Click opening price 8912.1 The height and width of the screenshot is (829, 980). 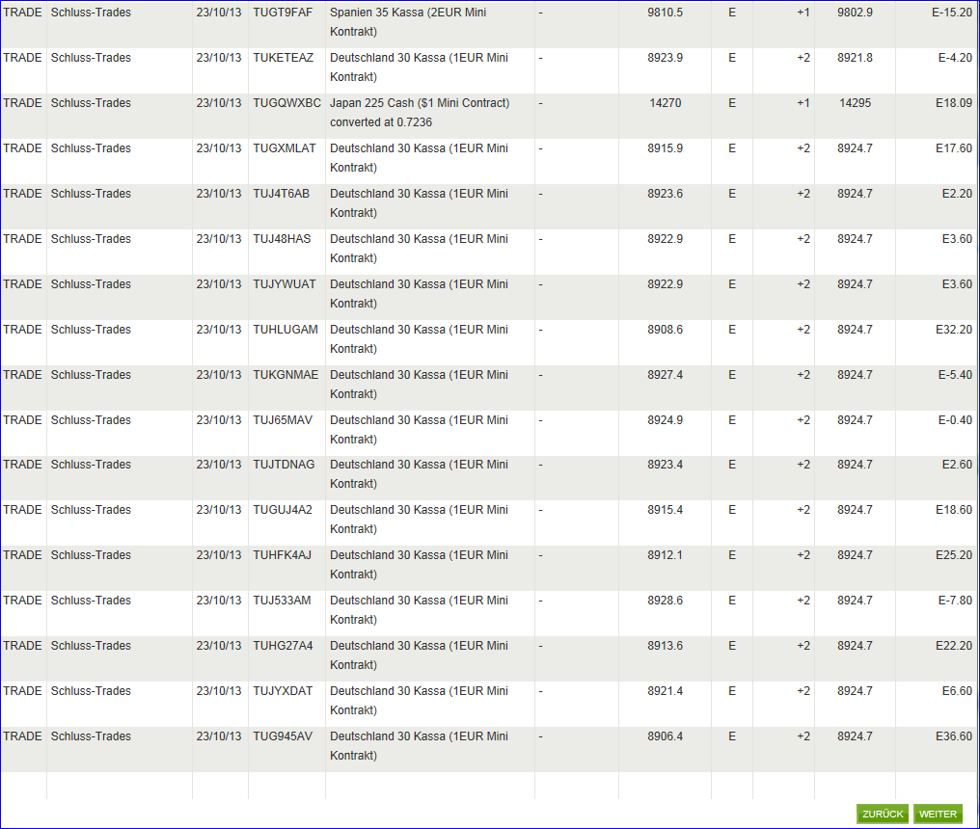click(x=665, y=554)
